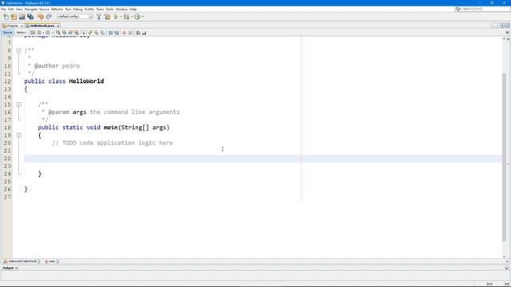This screenshot has width=511, height=287.
Task: Click the Uncomment icon in editor toolbar
Action: tap(144, 33)
